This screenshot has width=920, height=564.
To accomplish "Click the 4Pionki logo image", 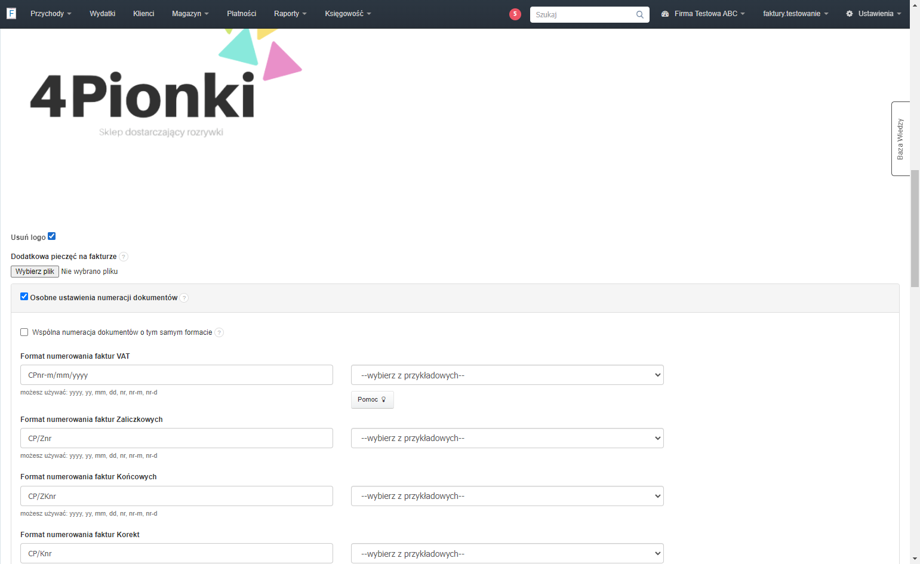I will (166, 84).
